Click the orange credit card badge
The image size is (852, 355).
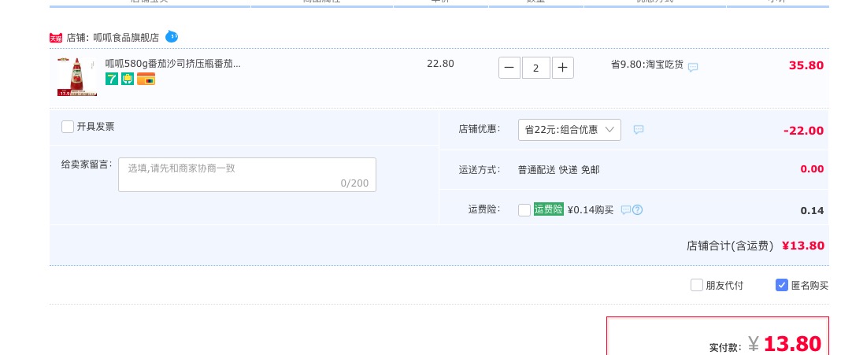[x=146, y=79]
